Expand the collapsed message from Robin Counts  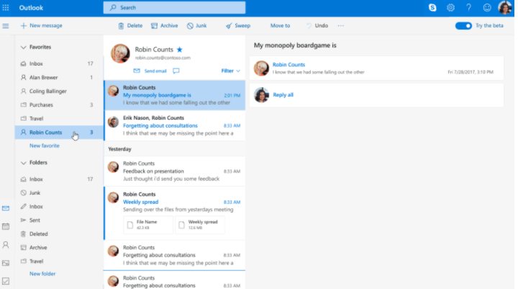[x=376, y=68]
